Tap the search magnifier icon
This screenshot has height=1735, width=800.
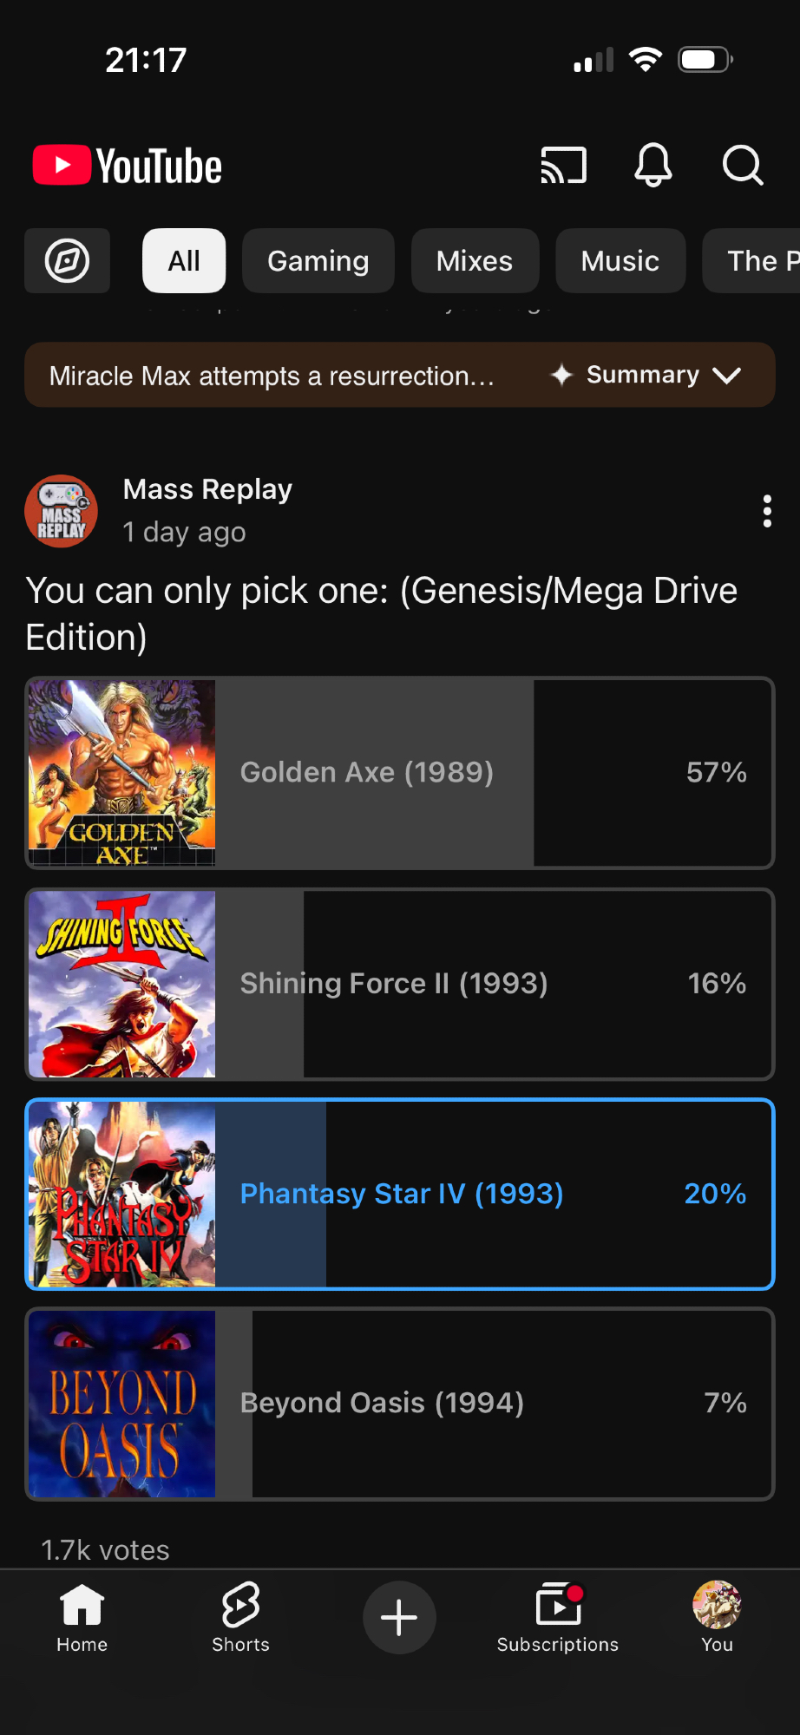click(x=743, y=165)
